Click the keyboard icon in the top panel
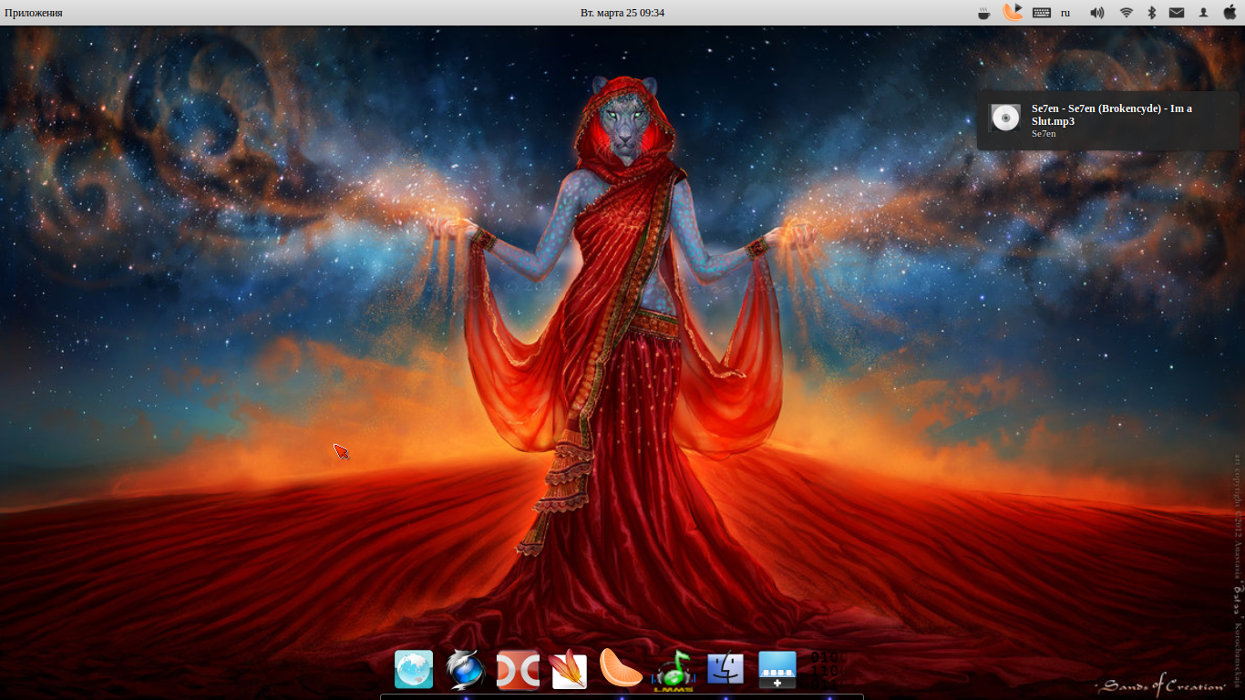 [x=1042, y=13]
